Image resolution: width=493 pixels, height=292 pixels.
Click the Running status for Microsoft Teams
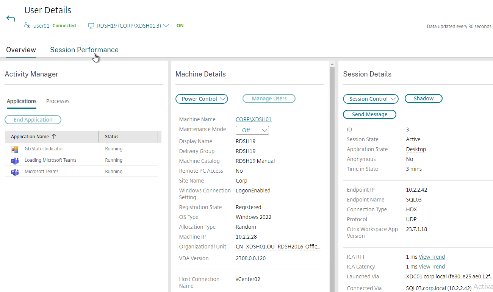[x=114, y=172]
